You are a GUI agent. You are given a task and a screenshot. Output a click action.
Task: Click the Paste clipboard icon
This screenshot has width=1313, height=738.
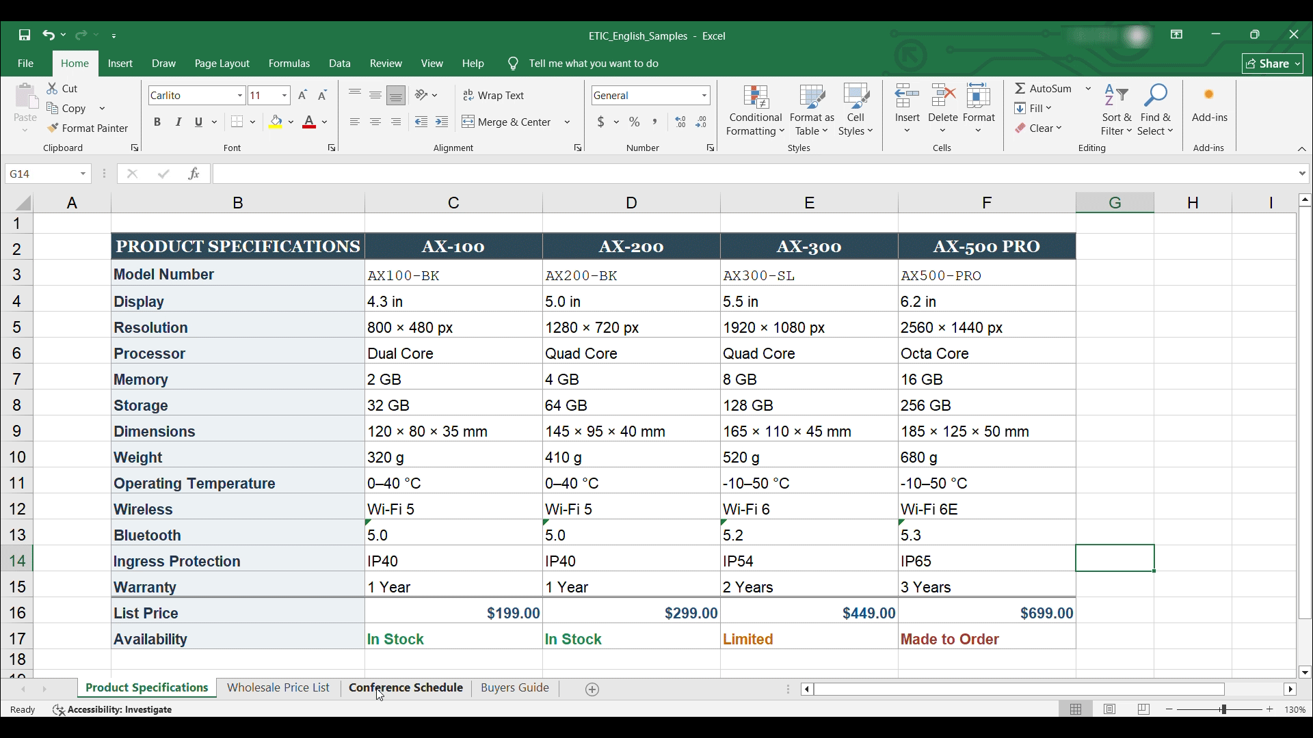click(26, 97)
